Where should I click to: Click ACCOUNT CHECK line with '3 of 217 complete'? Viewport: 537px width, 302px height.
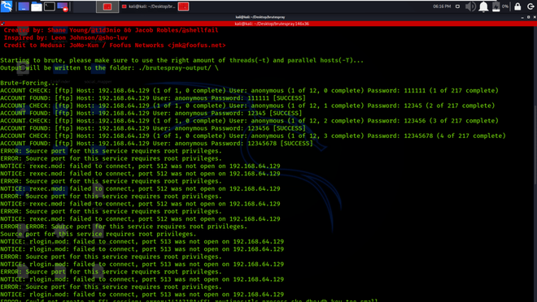tap(249, 121)
